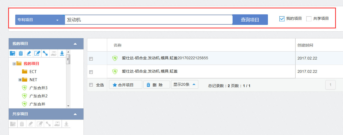Click the diagonal arrows move icon in 我的项目 toolbar
This screenshot has height=135, width=343.
(45, 53)
